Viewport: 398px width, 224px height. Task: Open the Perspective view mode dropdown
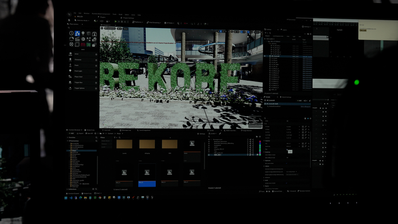110,28
